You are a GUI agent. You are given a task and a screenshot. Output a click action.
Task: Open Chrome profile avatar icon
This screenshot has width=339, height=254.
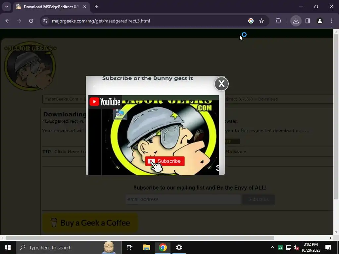[x=320, y=21]
